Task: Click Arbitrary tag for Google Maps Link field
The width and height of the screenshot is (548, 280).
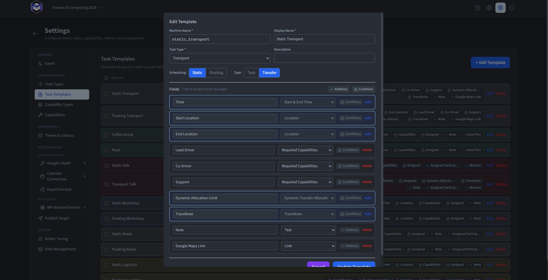Action: pyautogui.click(x=350, y=246)
